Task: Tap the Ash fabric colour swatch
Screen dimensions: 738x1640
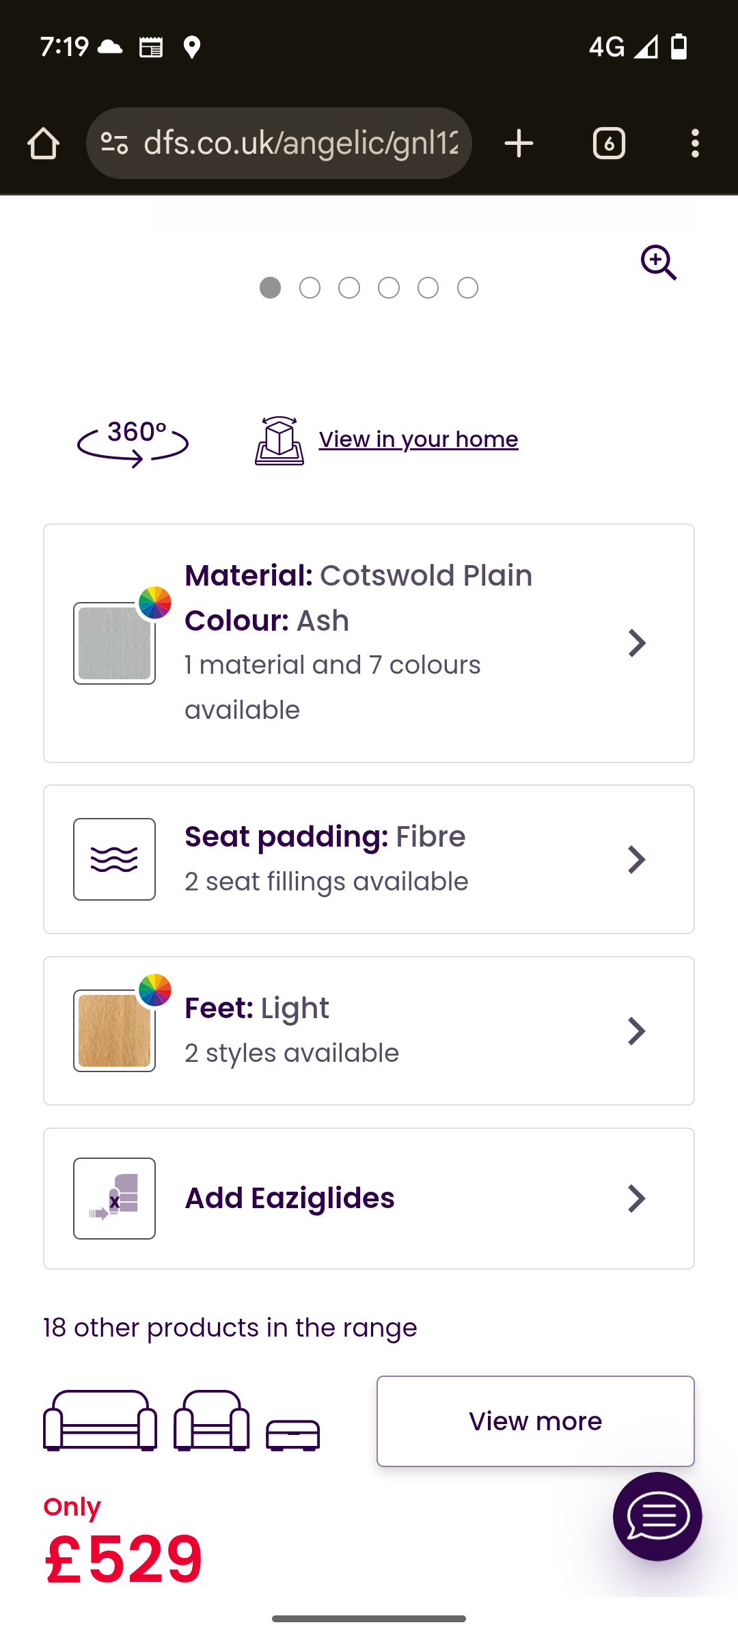Action: coord(114,643)
